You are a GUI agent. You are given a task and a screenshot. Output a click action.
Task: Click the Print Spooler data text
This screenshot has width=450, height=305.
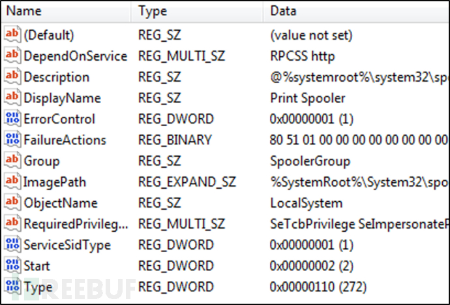(x=308, y=98)
